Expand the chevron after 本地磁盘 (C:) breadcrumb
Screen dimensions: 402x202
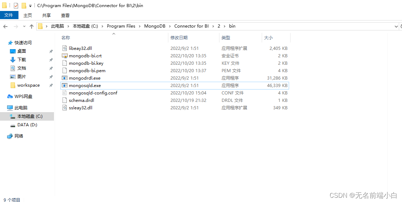103,26
